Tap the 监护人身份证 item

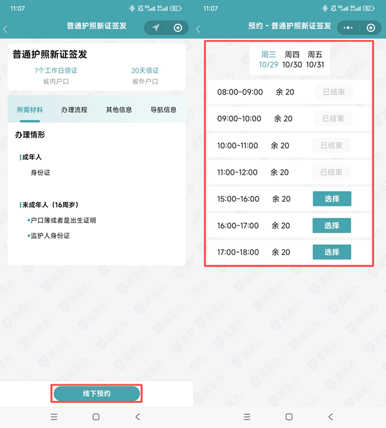point(50,236)
